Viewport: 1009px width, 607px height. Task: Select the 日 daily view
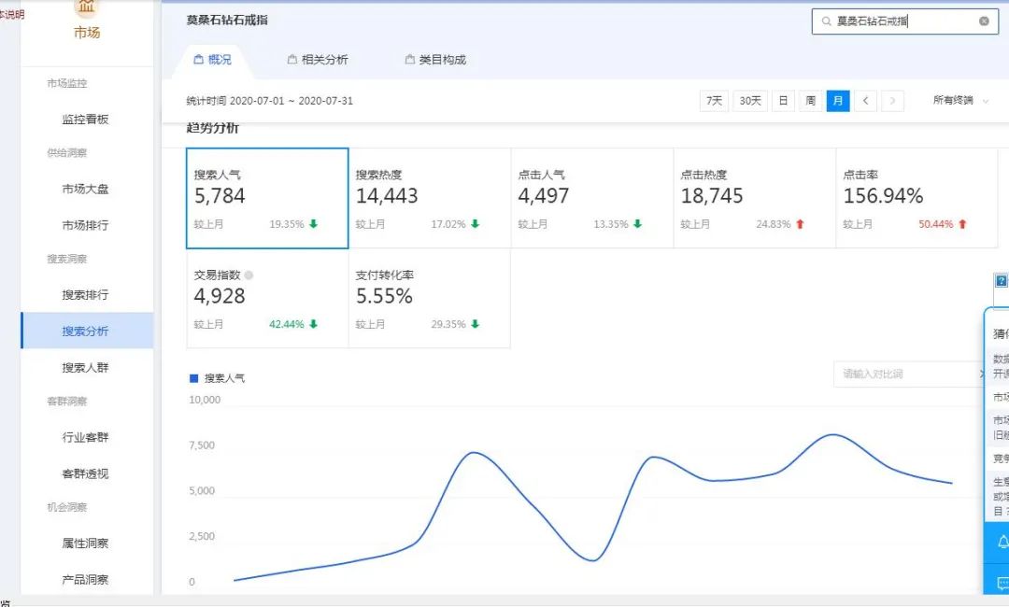[783, 100]
